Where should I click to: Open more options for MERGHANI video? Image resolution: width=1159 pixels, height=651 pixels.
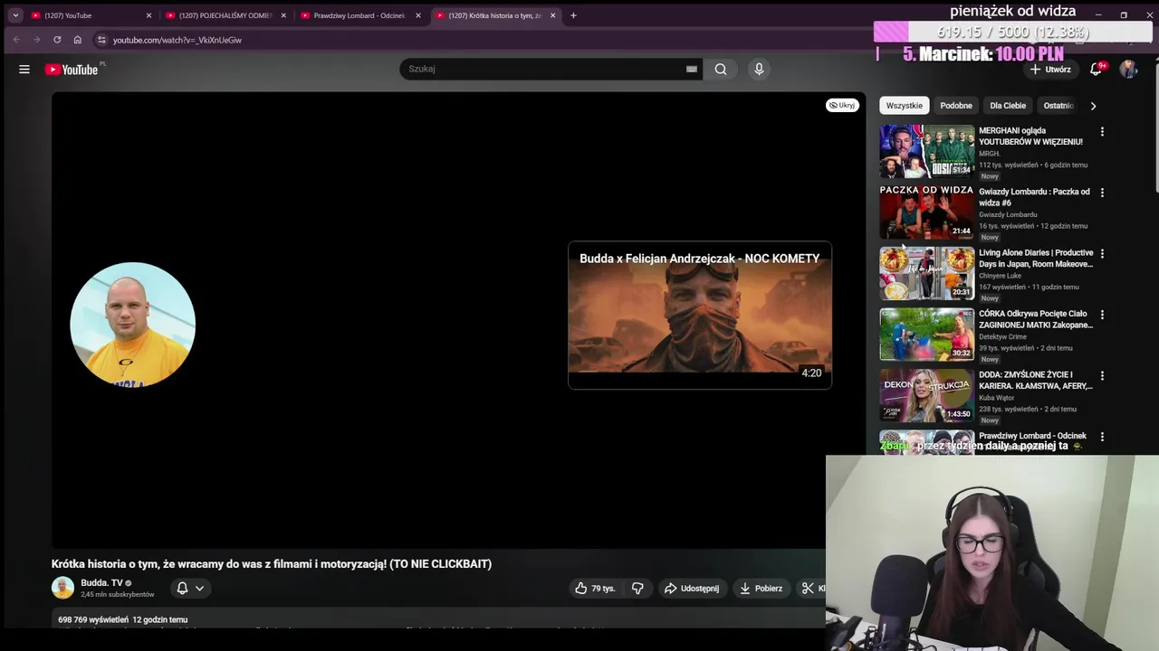(x=1102, y=132)
